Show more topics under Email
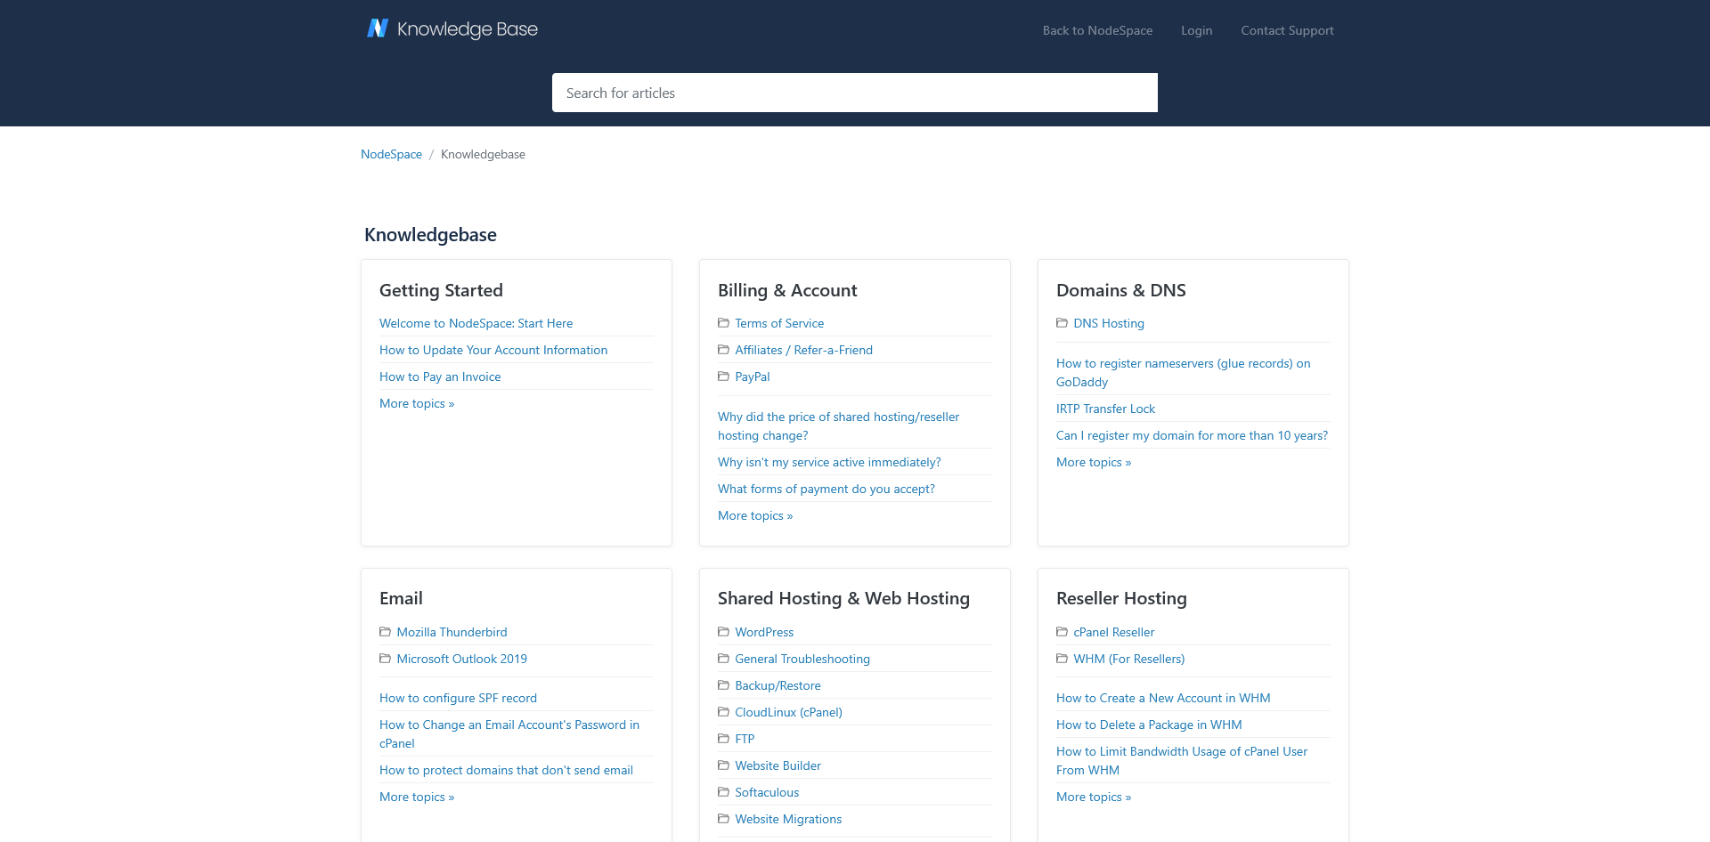Image resolution: width=1710 pixels, height=842 pixels. [417, 797]
